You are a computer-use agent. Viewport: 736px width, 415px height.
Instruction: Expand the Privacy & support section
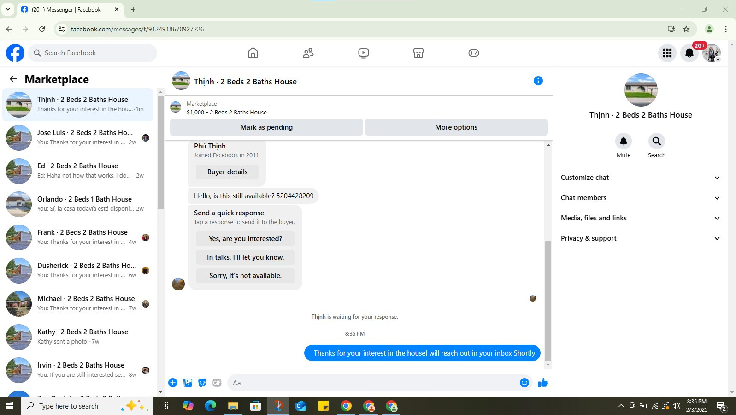tap(640, 238)
